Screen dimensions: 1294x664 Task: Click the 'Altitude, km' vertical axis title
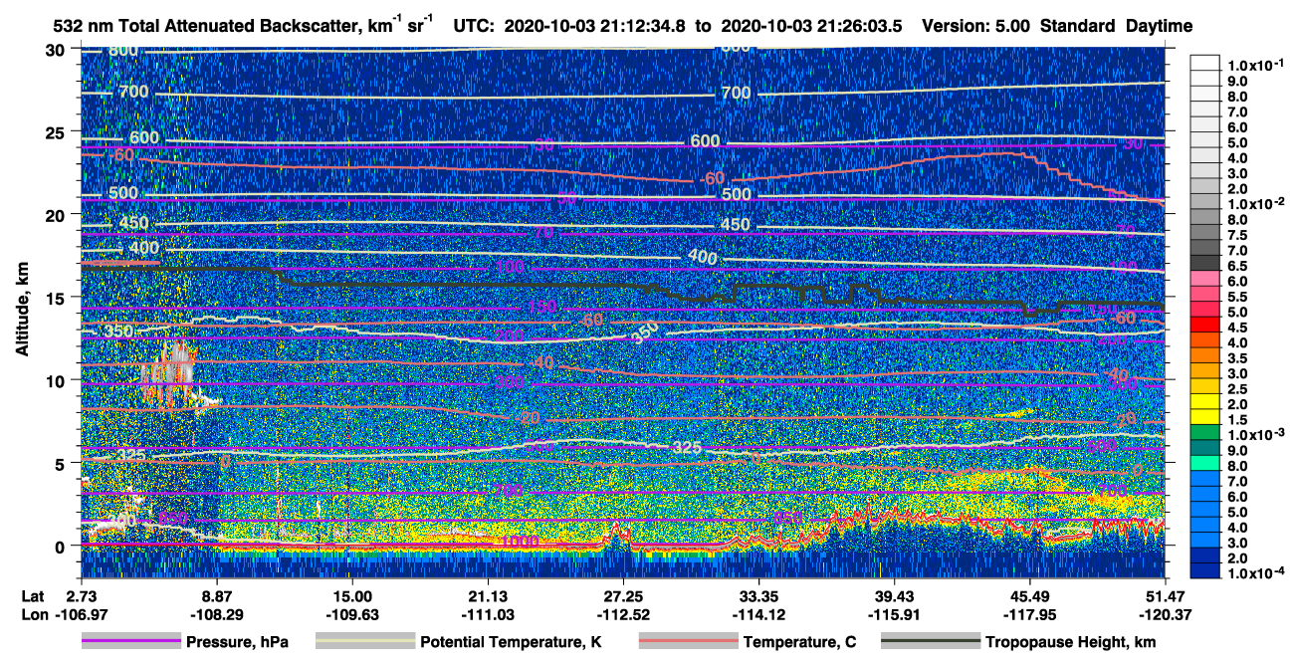coord(21,309)
